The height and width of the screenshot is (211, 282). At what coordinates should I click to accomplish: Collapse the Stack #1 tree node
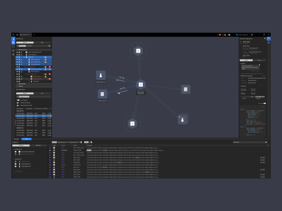pyautogui.click(x=24, y=57)
